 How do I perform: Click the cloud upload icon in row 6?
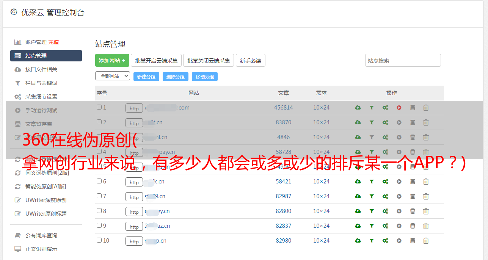click(x=358, y=182)
